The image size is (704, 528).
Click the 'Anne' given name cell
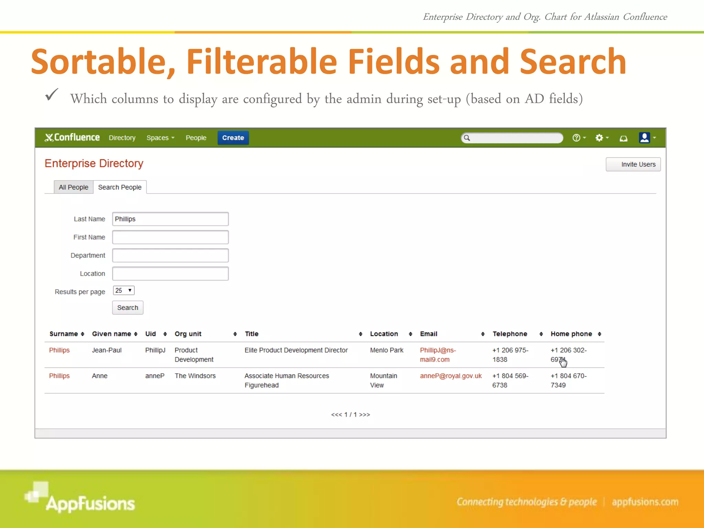(100, 376)
